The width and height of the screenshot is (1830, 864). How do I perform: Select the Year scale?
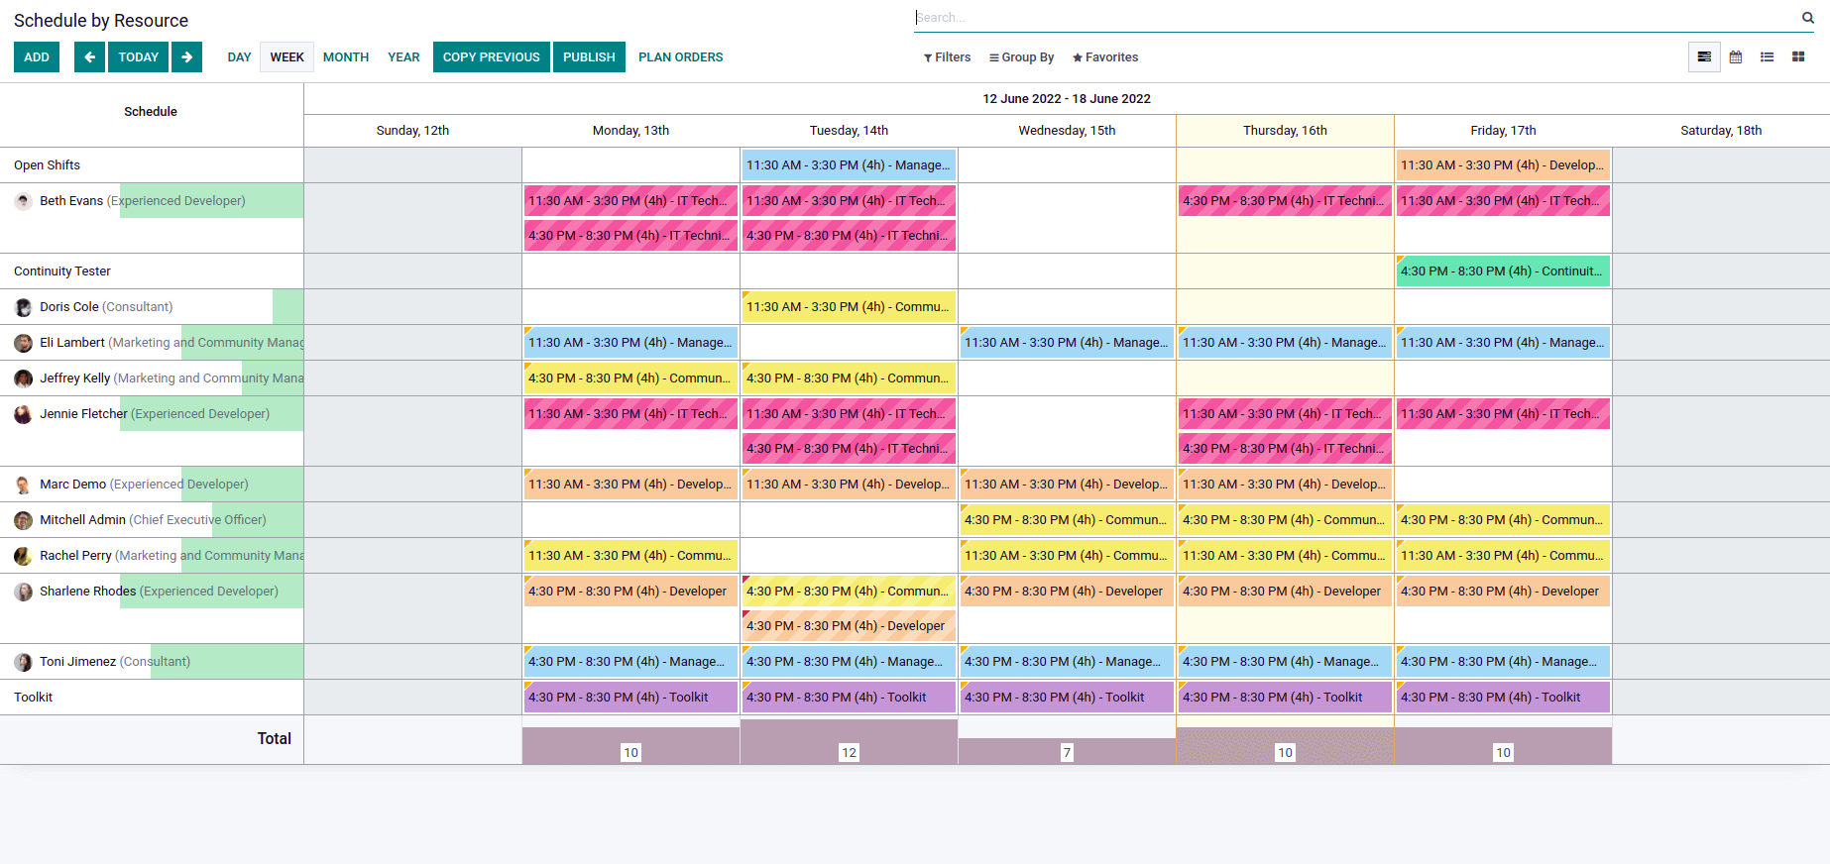tap(403, 57)
